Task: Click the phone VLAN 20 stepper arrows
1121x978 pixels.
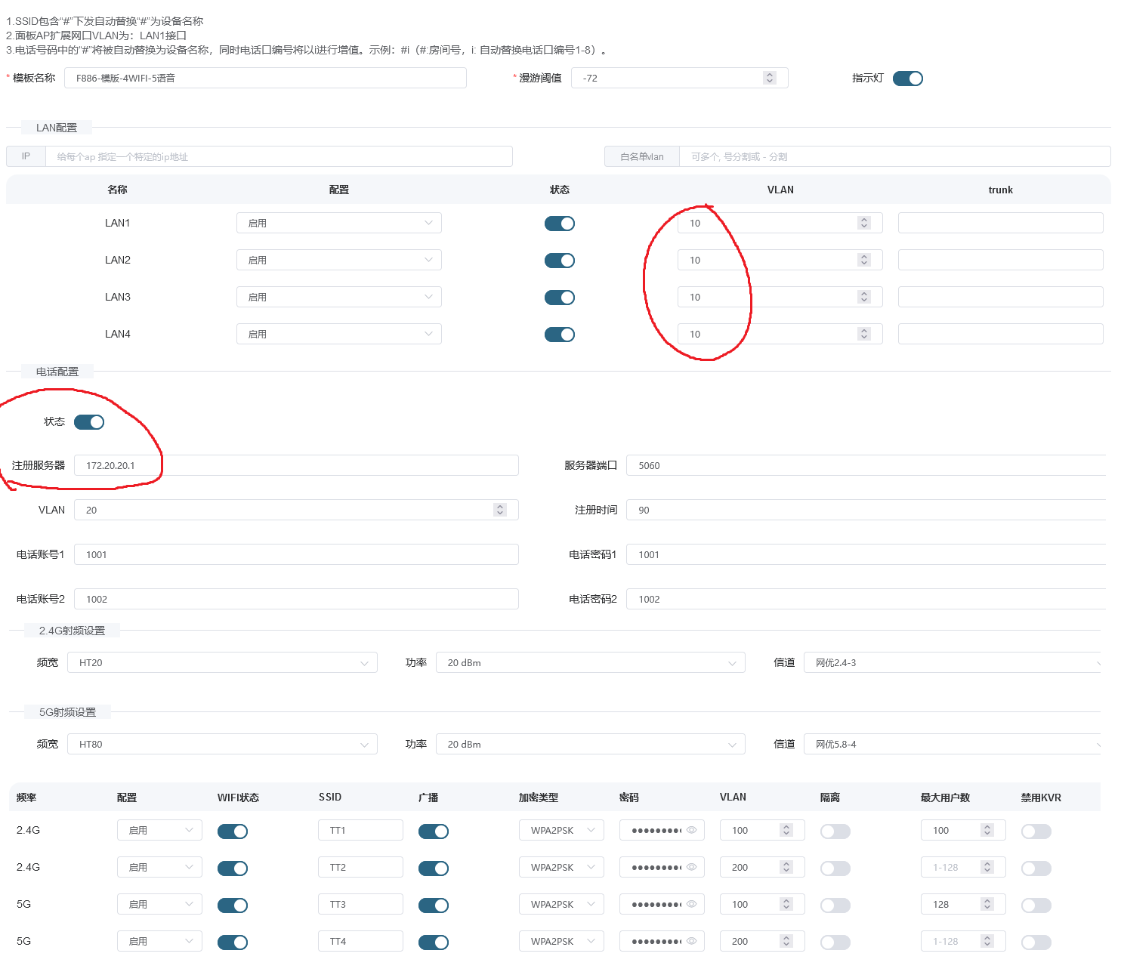Action: pyautogui.click(x=499, y=510)
